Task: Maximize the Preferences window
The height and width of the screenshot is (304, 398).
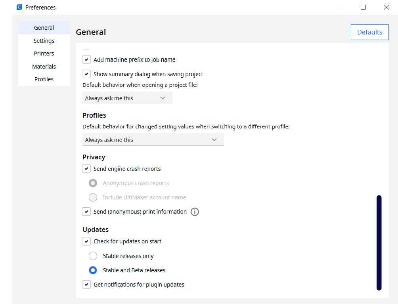Action: [363, 7]
